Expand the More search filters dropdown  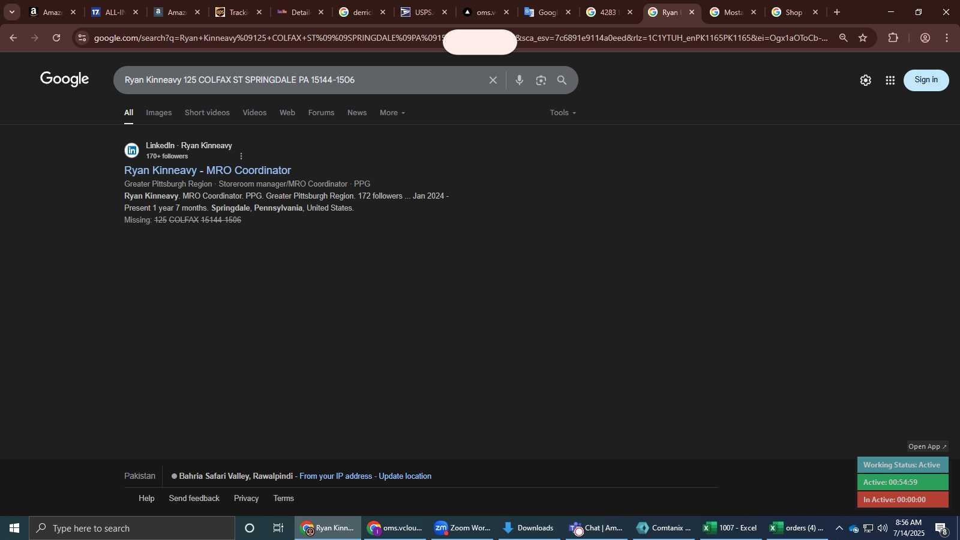pyautogui.click(x=392, y=113)
